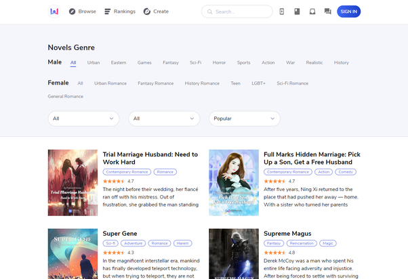408x279 pixels.
Task: Open the Supreme Magus title link
Action: click(287, 234)
